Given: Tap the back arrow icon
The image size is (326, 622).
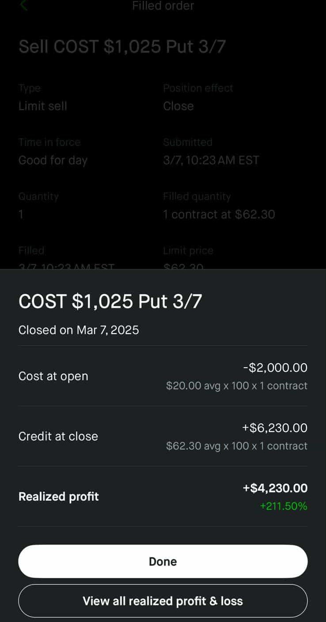Looking at the screenshot, I should pos(24,6).
